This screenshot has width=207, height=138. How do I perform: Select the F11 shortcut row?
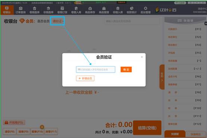click(185, 116)
